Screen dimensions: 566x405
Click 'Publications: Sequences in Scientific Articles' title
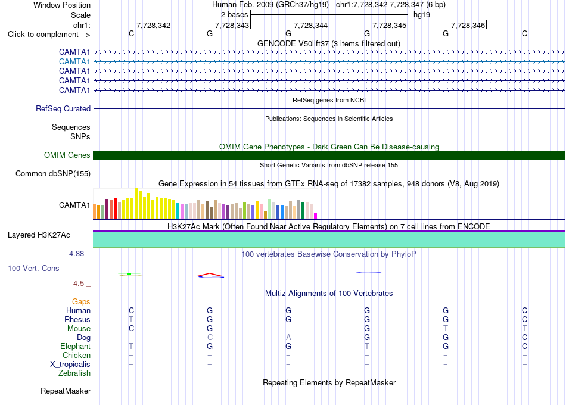pos(329,119)
